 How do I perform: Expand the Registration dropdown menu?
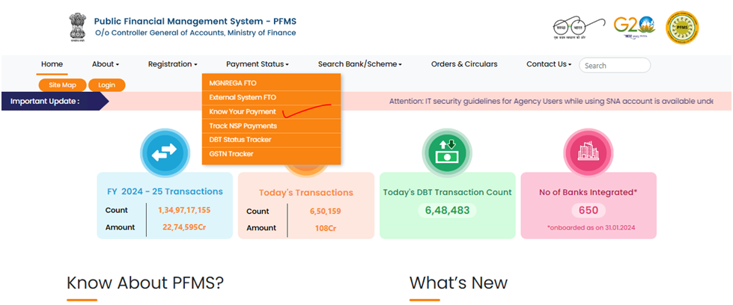[x=172, y=64]
